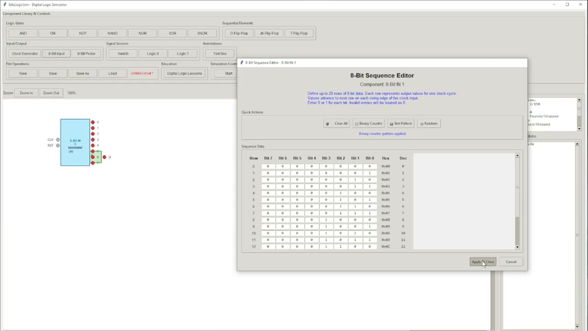
Task: Add a Text Box annotation
Action: 220,53
